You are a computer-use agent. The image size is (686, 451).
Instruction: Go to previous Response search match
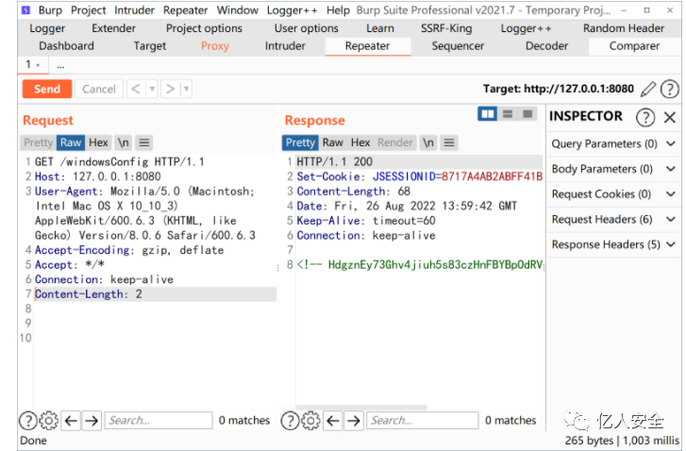pos(333,421)
